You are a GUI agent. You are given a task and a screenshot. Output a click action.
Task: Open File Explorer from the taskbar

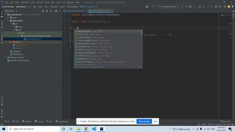pos(79,129)
